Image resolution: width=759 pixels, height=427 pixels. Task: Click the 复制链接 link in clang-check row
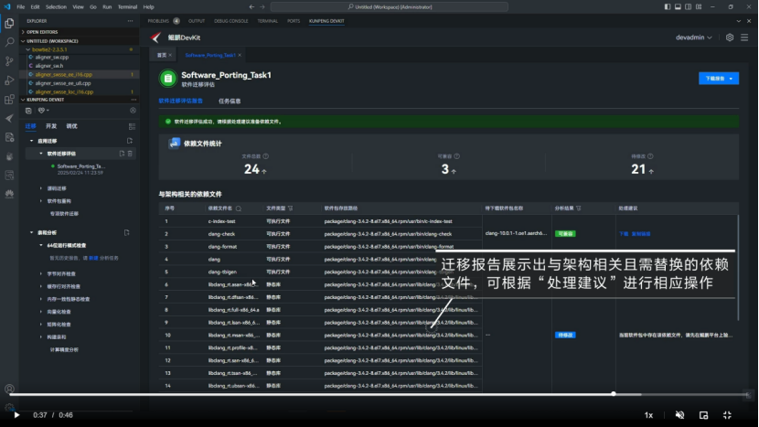(641, 234)
